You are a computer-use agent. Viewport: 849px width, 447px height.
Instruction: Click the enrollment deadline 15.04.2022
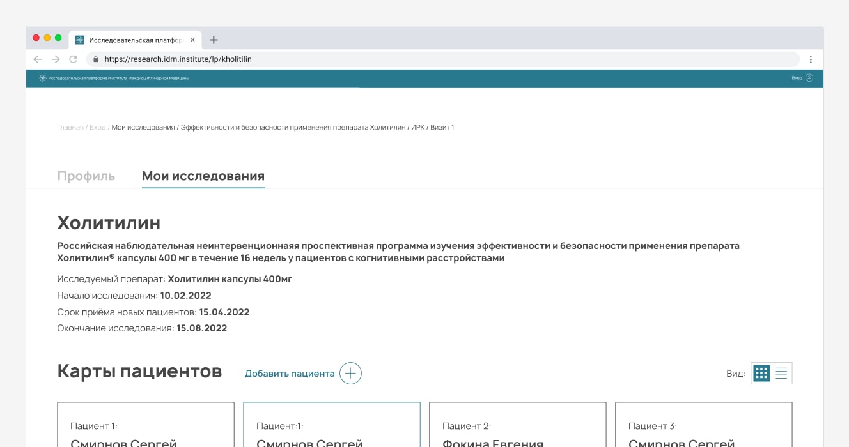click(x=224, y=312)
